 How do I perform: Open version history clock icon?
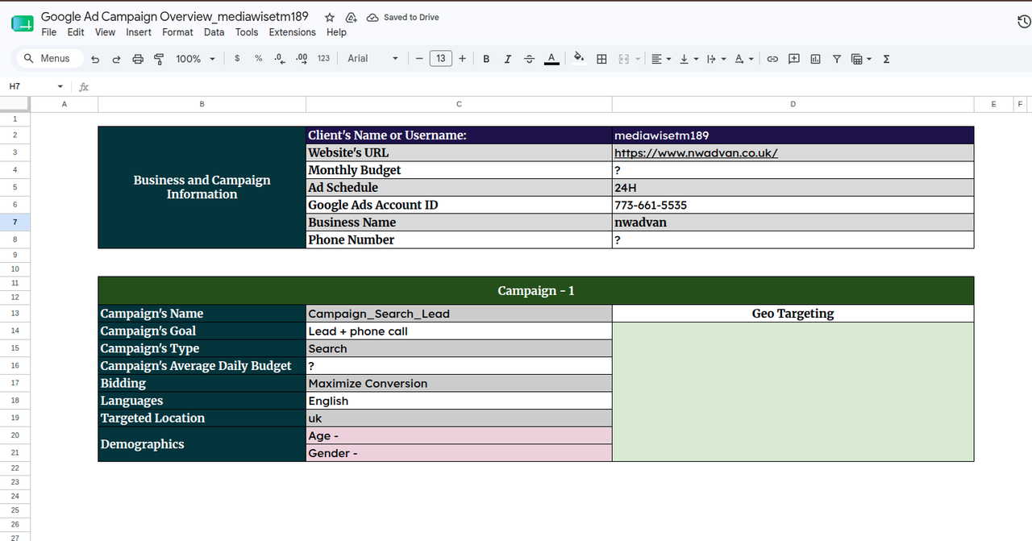point(1025,23)
